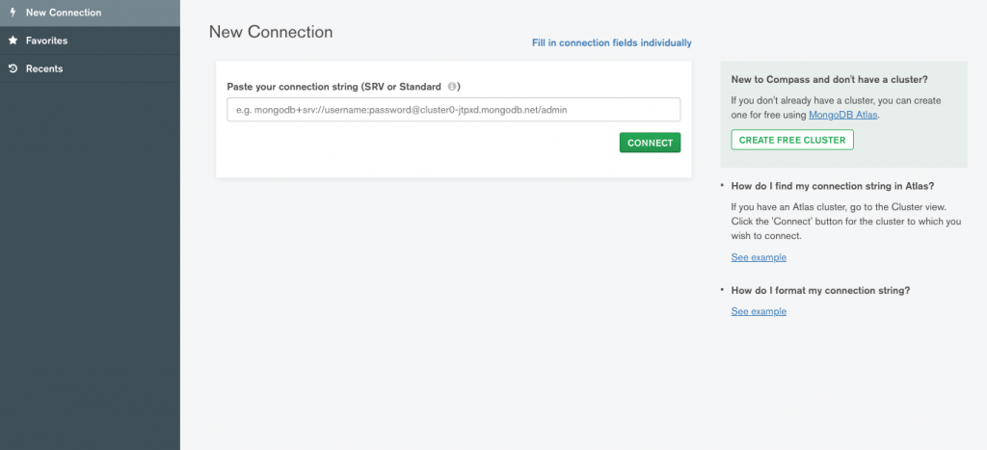Viewport: 987px width, 450px height.
Task: Click the star icon beside Favorites
Action: tap(13, 40)
